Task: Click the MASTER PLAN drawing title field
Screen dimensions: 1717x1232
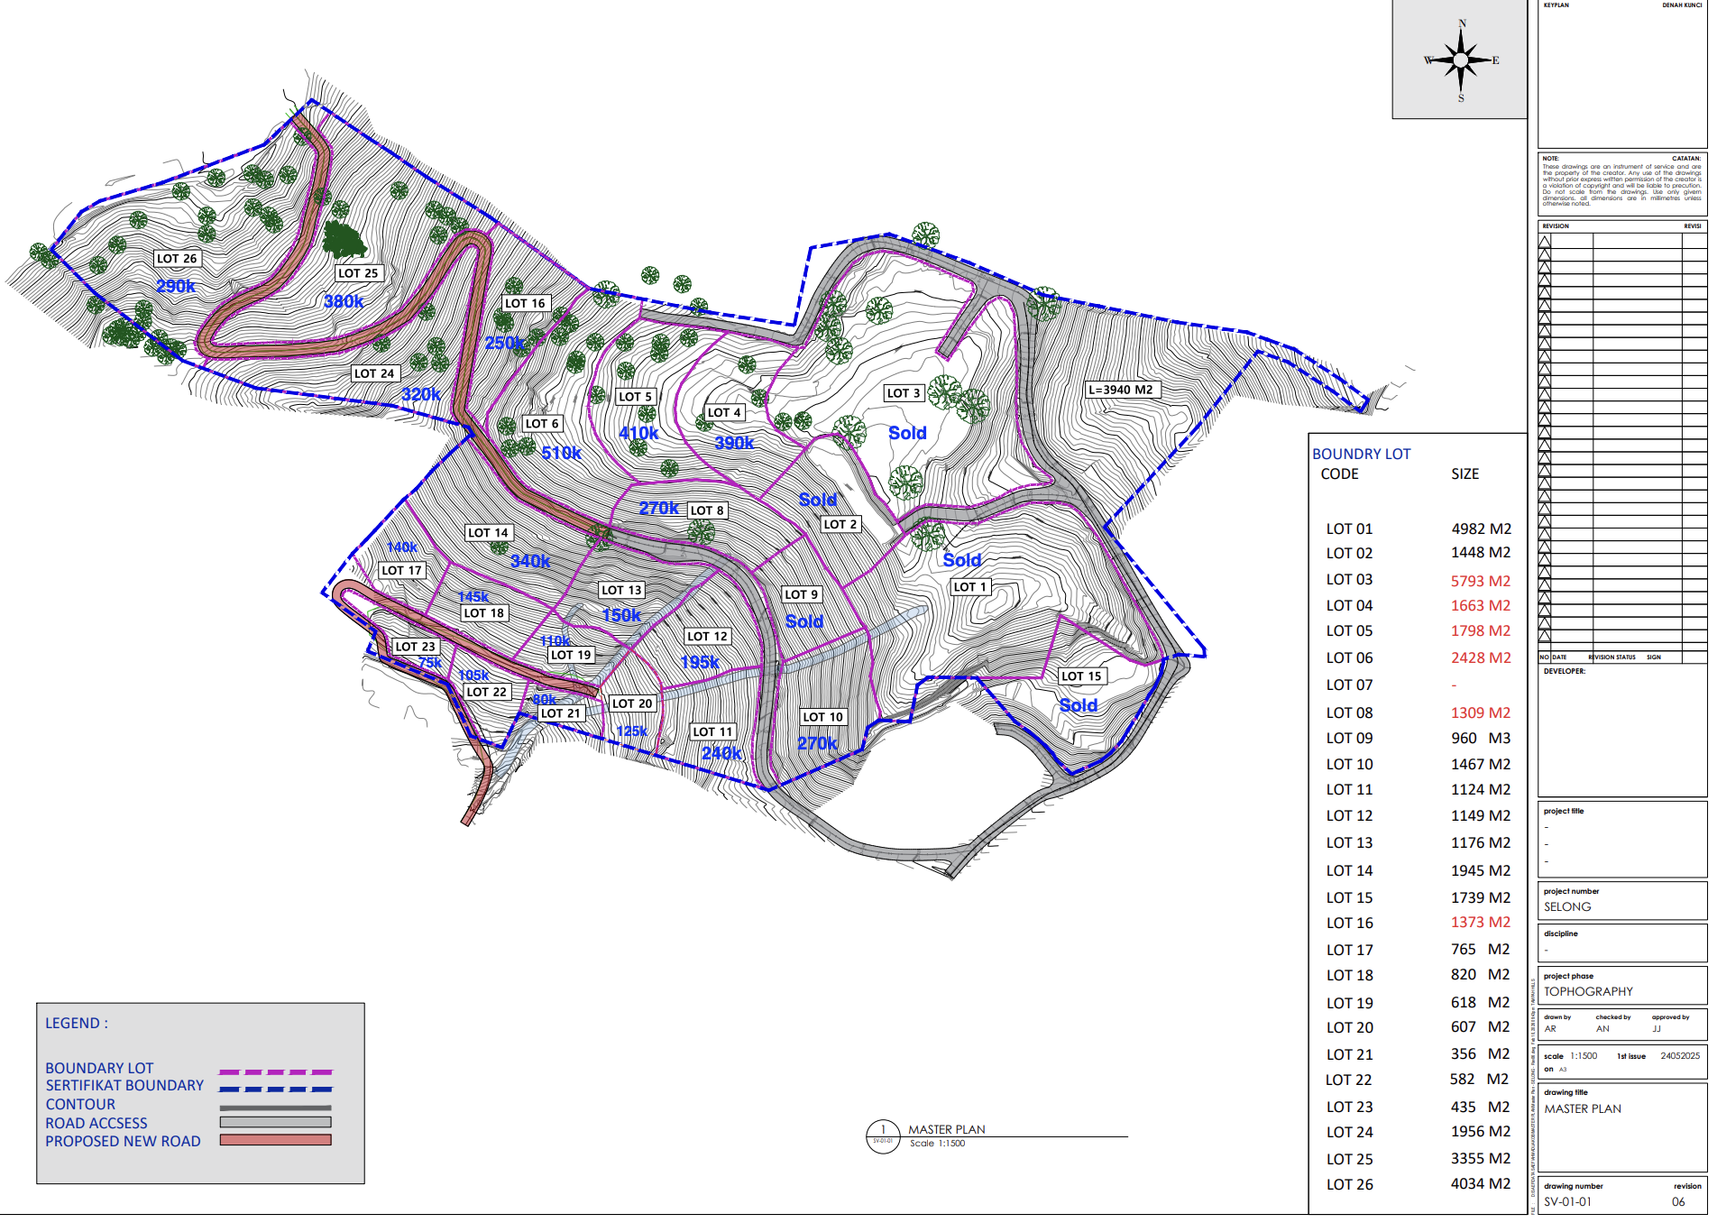Action: [x=1583, y=1108]
